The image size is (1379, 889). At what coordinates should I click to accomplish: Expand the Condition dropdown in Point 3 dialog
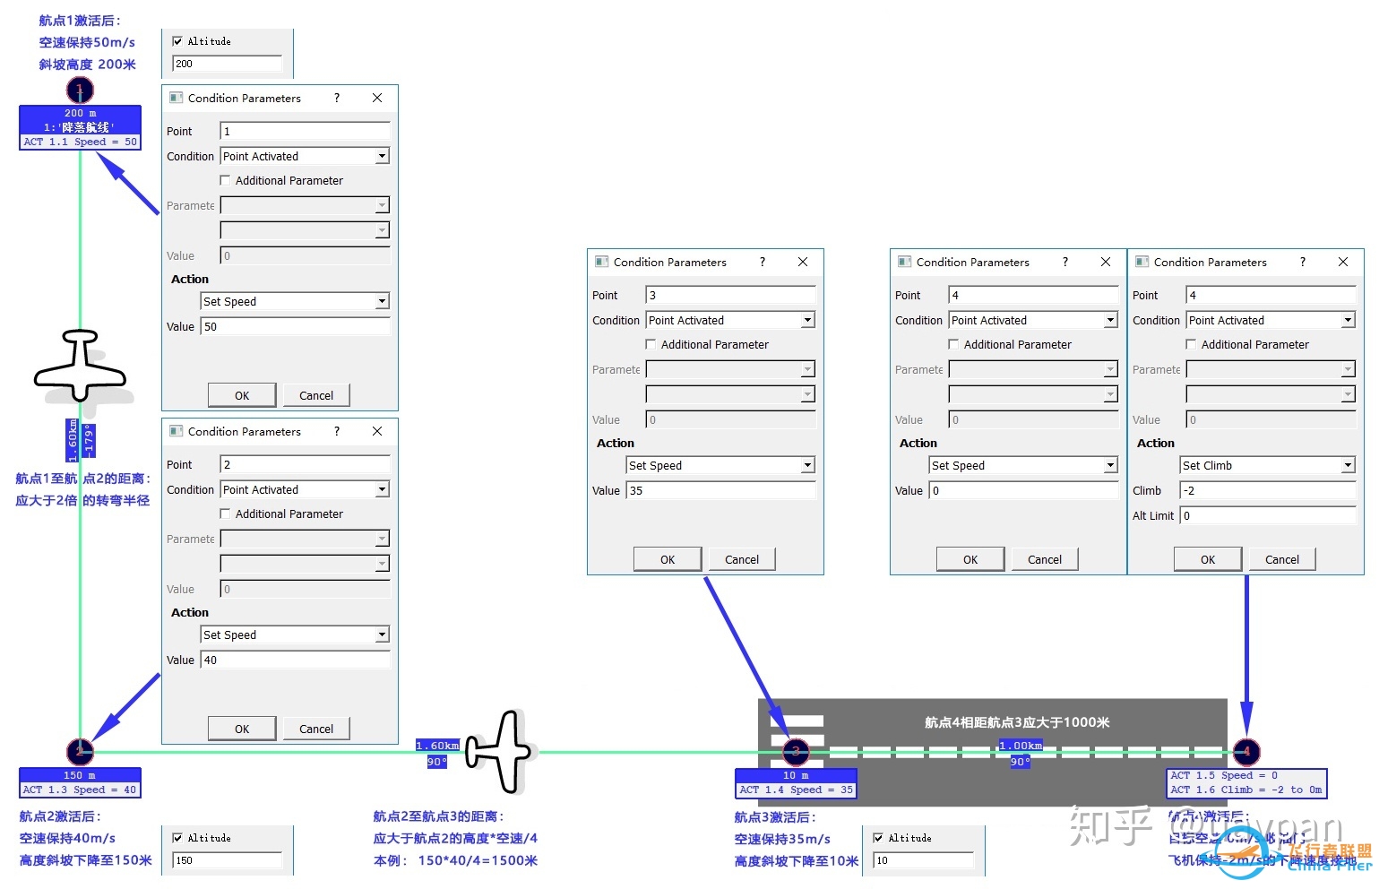tap(807, 321)
